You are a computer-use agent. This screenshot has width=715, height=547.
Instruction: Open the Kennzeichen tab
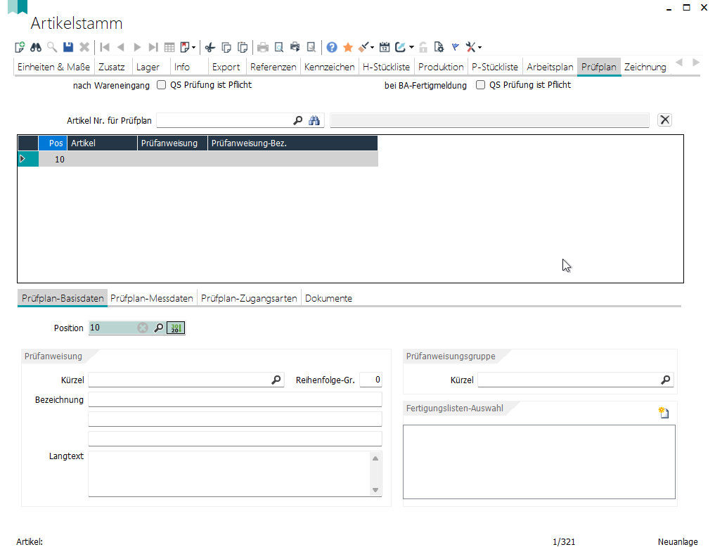(329, 67)
